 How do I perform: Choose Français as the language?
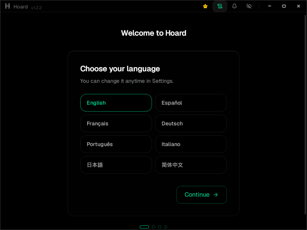point(116,123)
